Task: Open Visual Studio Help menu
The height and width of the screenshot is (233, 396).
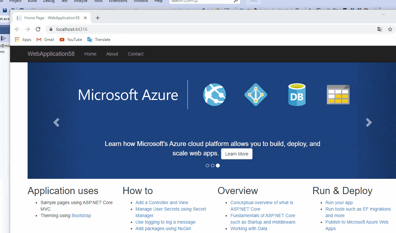Action: click(x=158, y=1)
